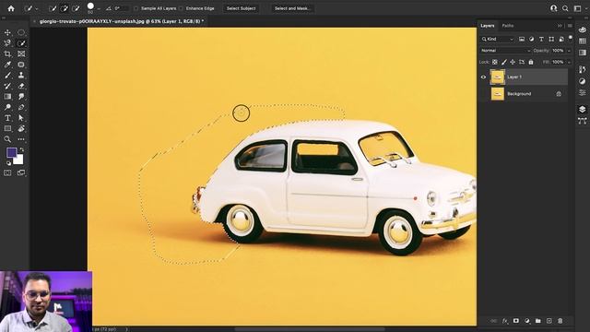Add a layer style with fx
Viewport: 590px width, 332px height.
pyautogui.click(x=504, y=321)
